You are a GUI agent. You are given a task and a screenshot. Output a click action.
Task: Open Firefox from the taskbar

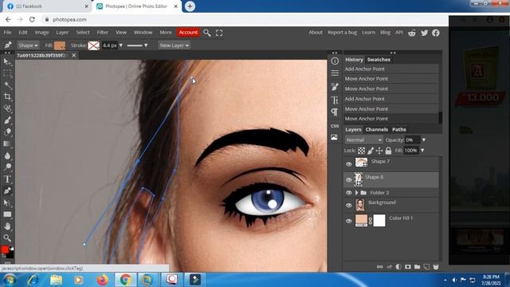tap(102, 280)
